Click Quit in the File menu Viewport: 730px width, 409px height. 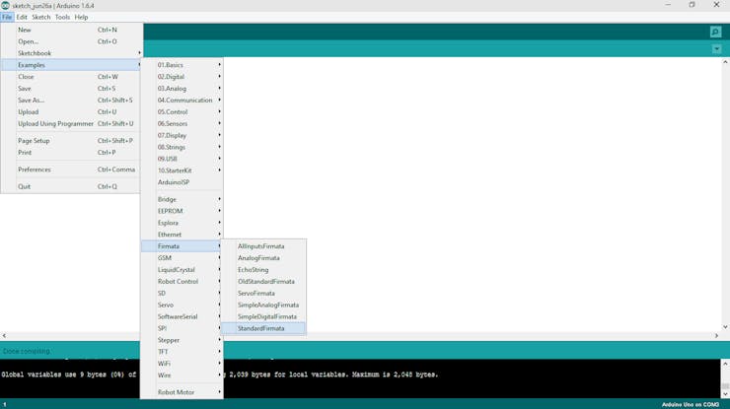click(25, 186)
